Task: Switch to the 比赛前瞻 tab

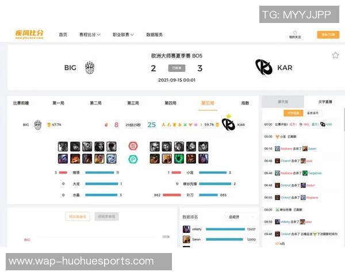Action: coord(21,103)
